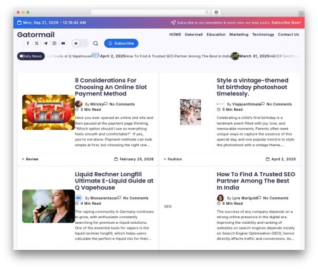Click author Miricky's name

[x=97, y=104]
